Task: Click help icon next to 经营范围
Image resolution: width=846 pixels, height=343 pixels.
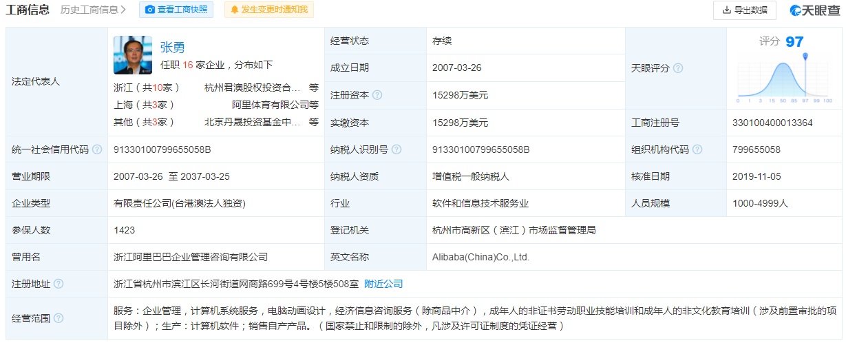Action: [59, 318]
